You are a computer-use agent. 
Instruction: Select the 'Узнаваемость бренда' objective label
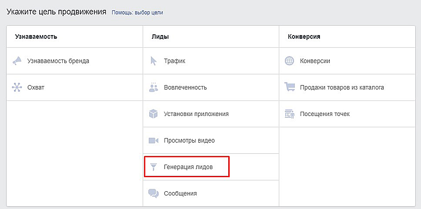coord(58,61)
